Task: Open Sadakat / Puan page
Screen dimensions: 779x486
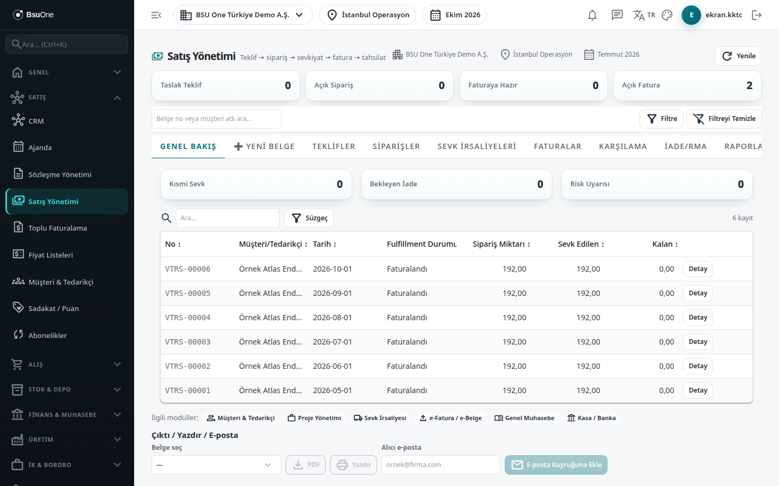Action: [x=67, y=308]
